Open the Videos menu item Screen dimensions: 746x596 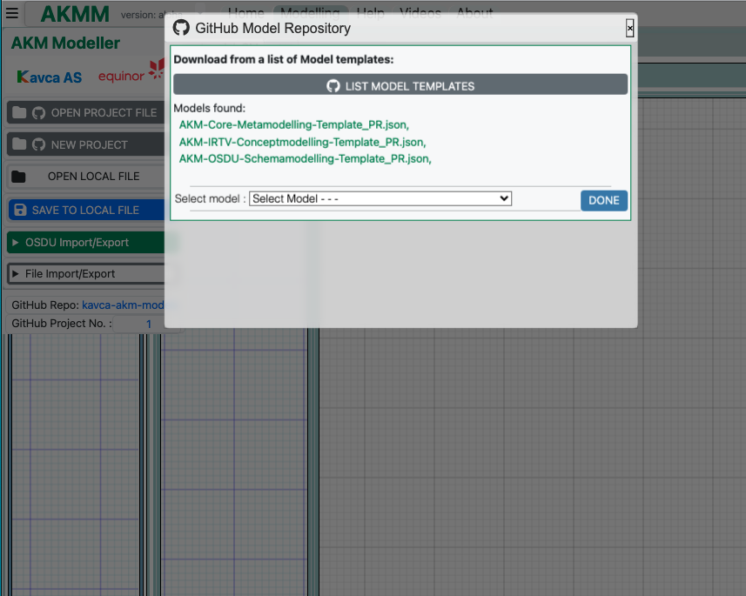(x=420, y=12)
